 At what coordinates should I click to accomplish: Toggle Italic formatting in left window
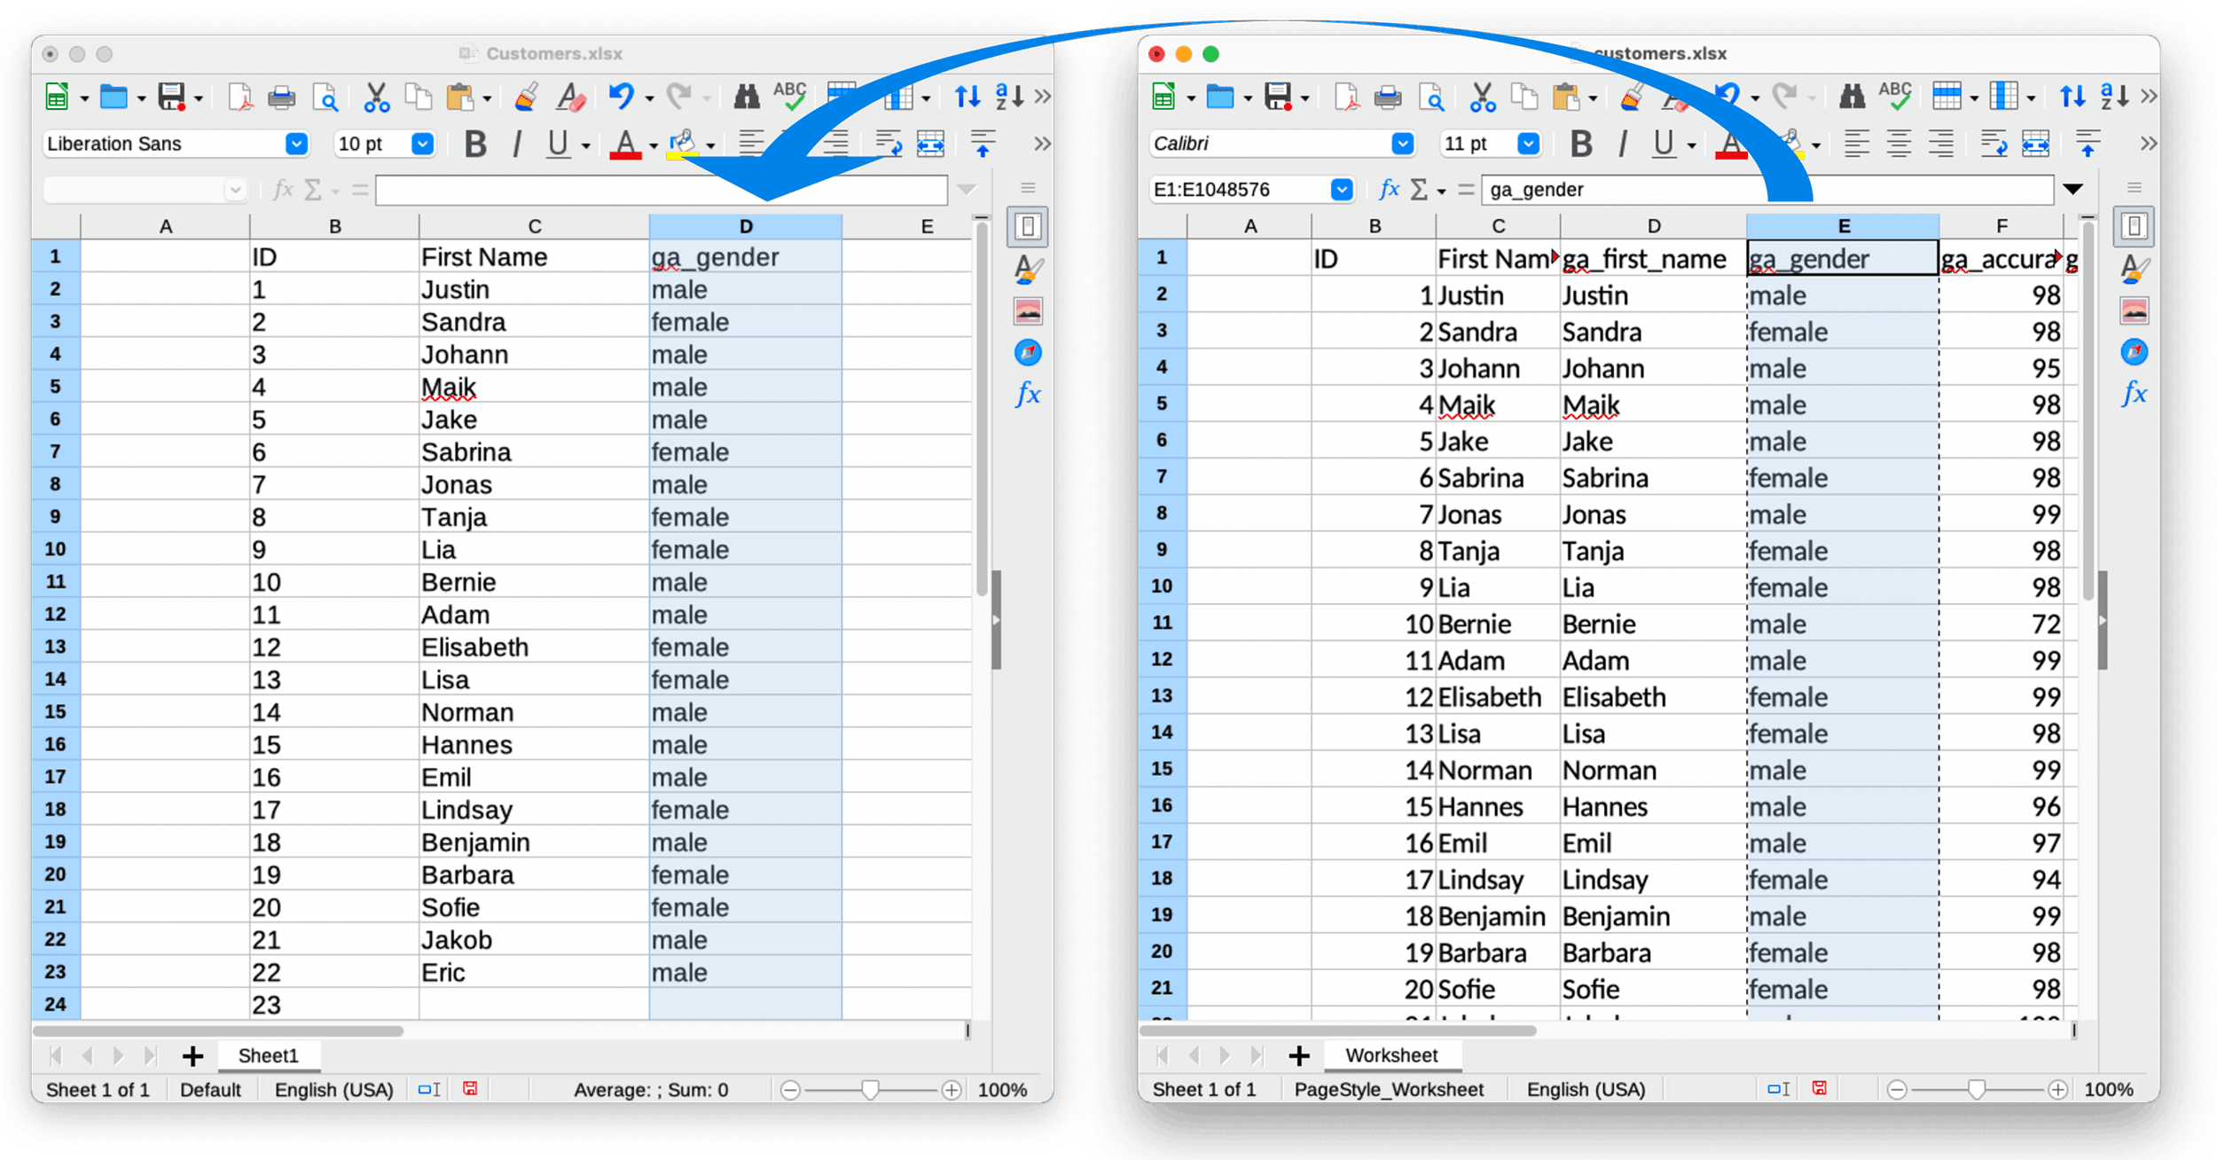516,144
